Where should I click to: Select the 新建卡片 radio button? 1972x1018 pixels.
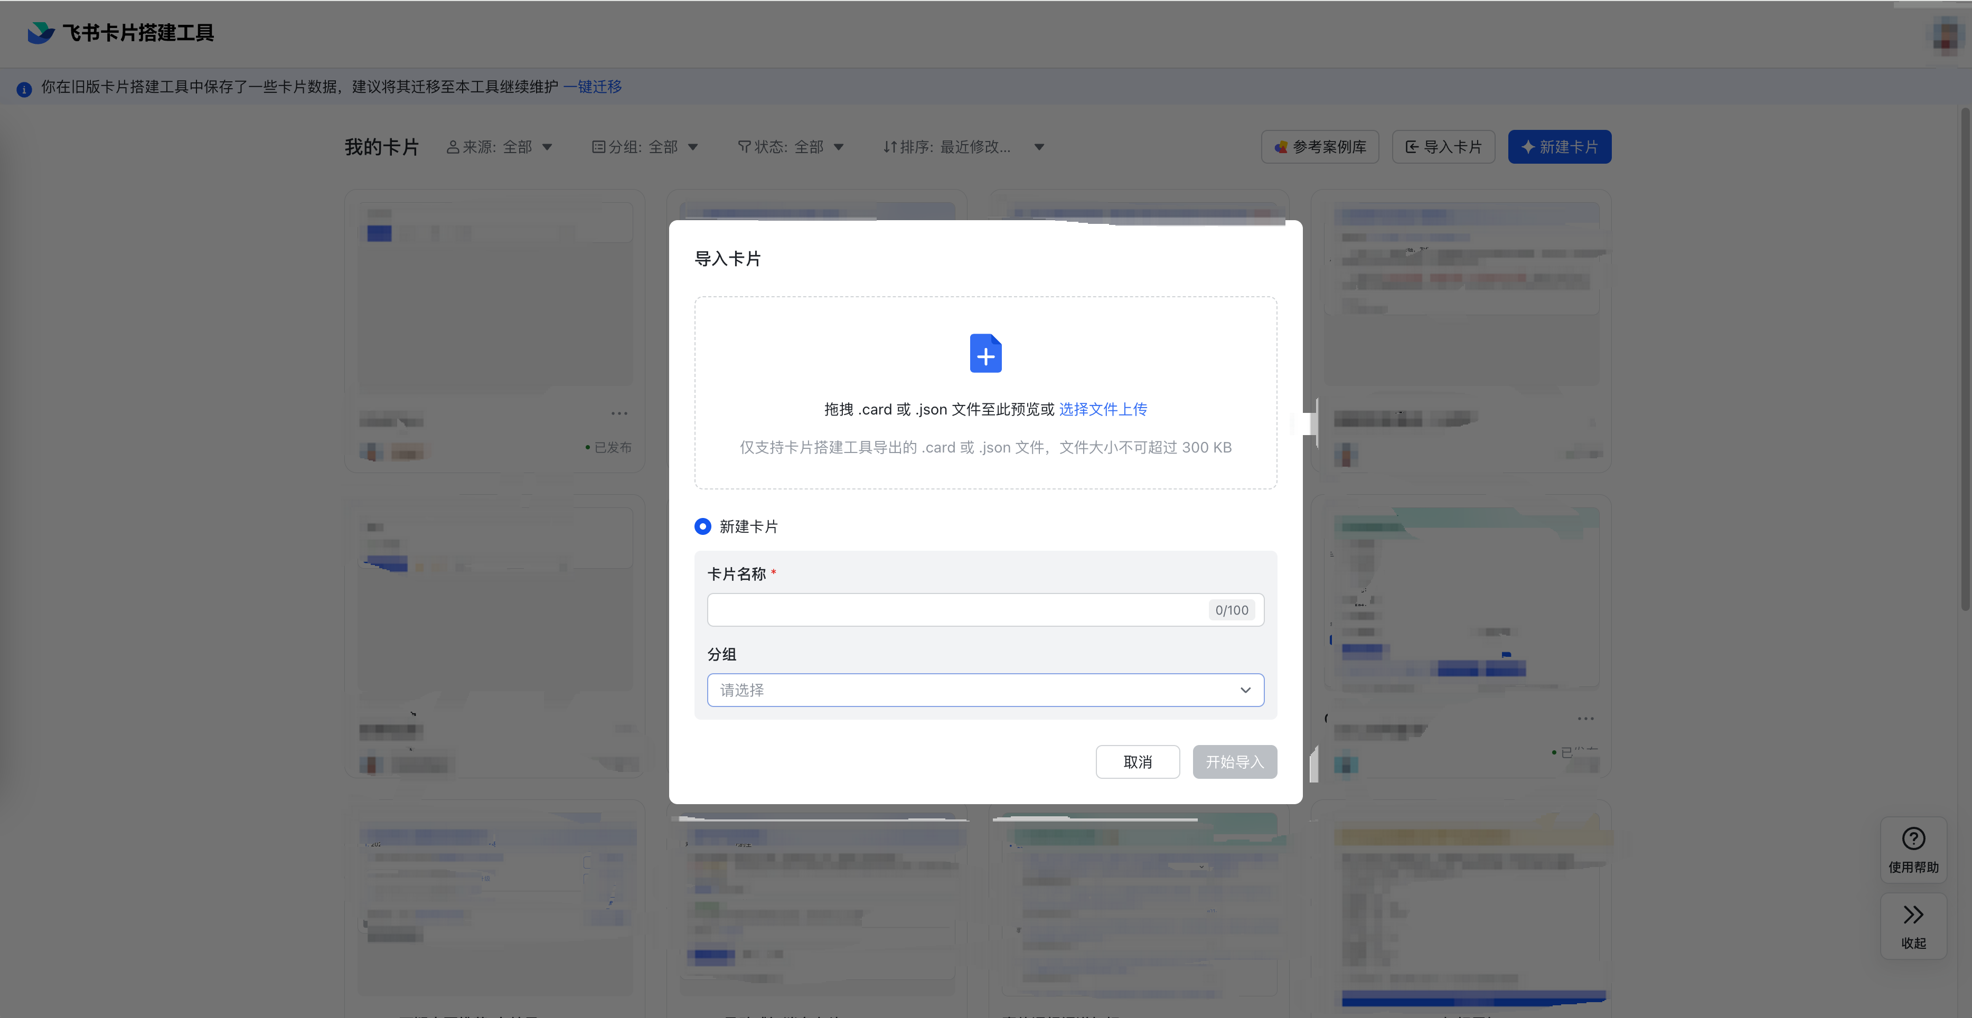coord(702,526)
